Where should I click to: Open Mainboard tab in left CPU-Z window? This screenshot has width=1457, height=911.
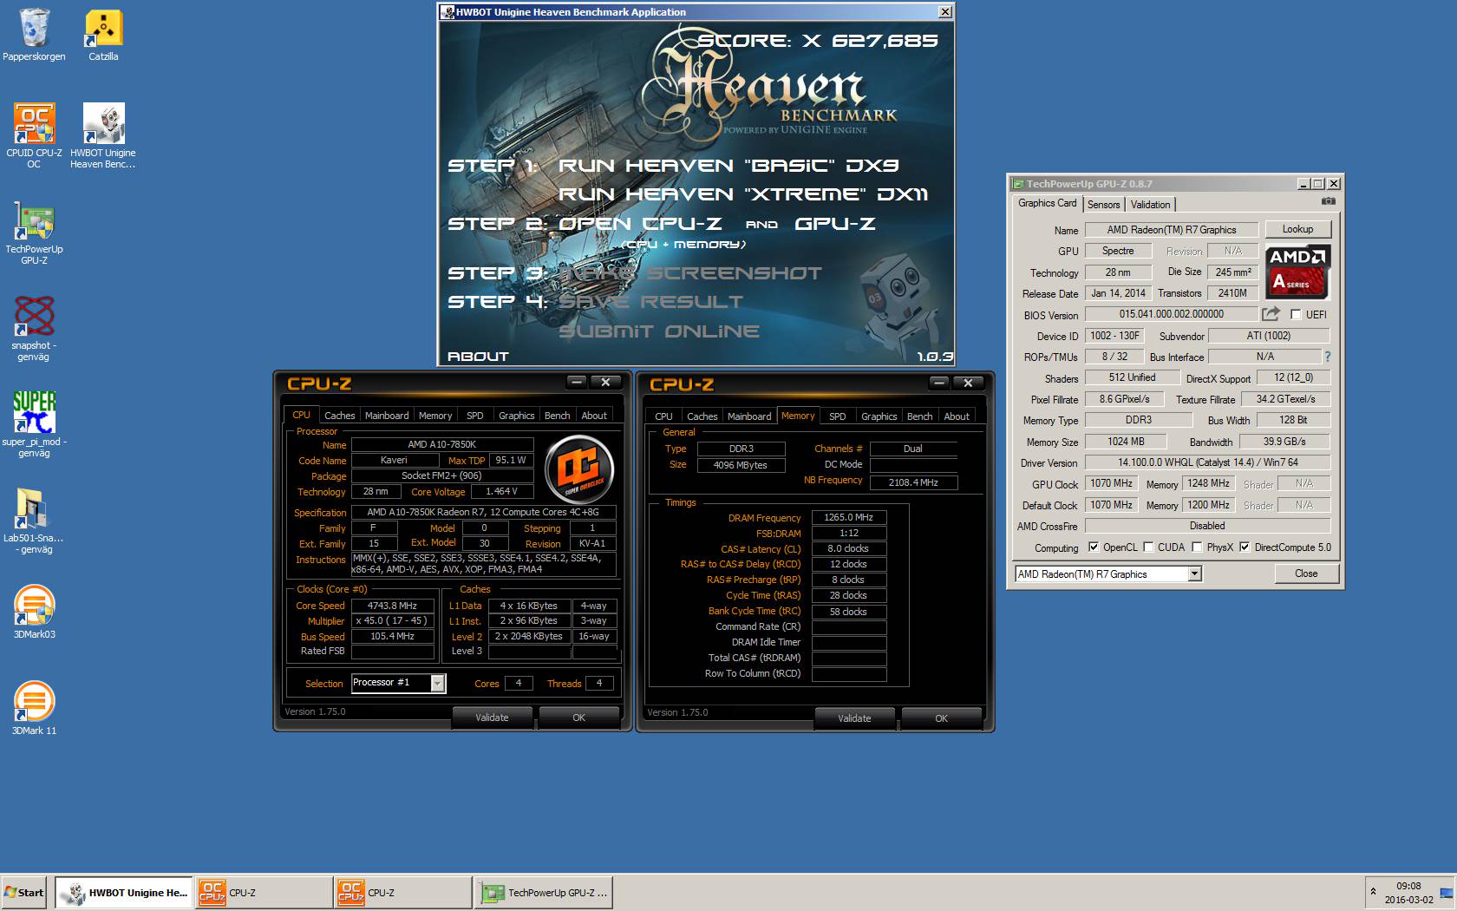[387, 416]
